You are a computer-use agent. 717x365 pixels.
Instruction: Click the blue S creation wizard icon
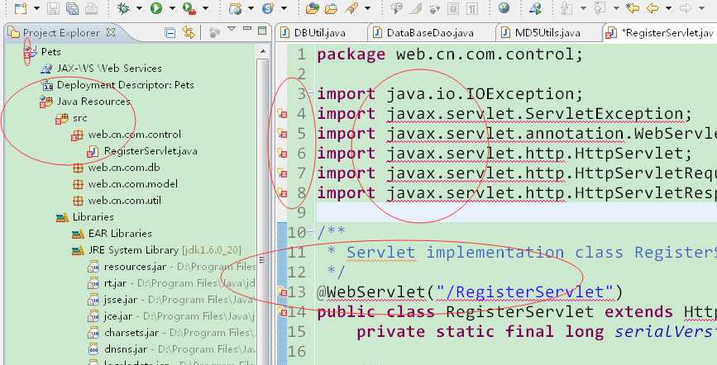268,7
